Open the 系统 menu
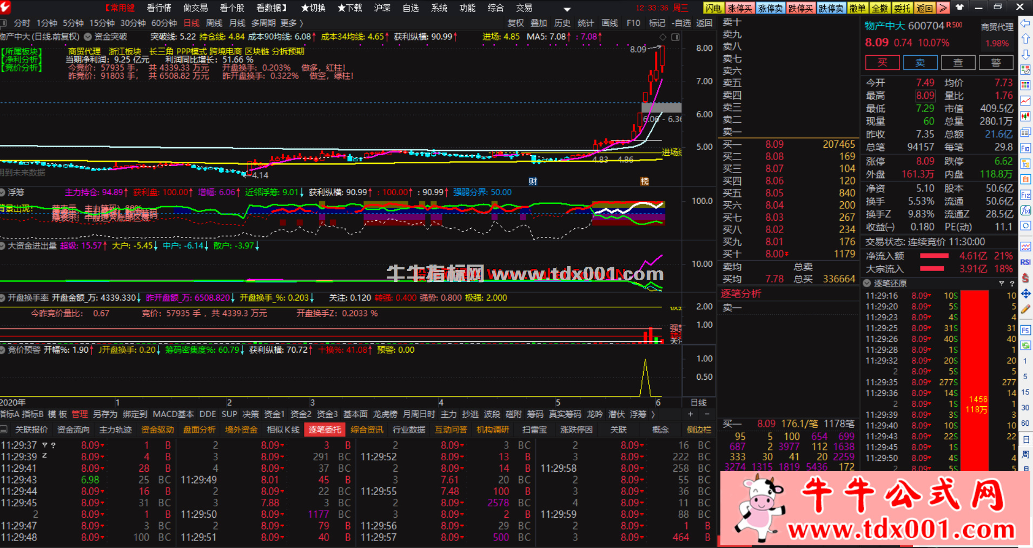 tap(439, 8)
